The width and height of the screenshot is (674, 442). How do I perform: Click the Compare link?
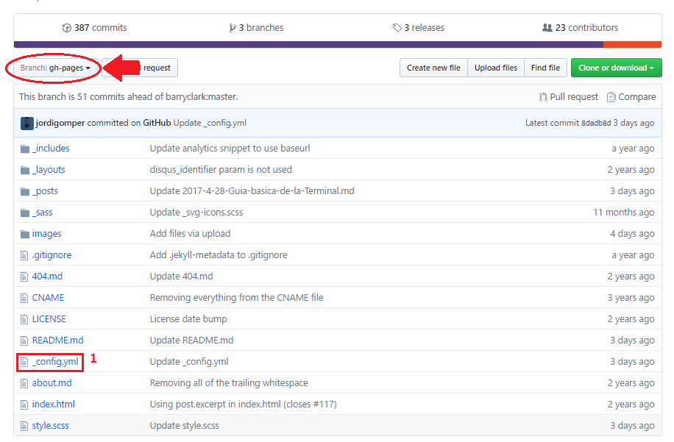click(631, 97)
